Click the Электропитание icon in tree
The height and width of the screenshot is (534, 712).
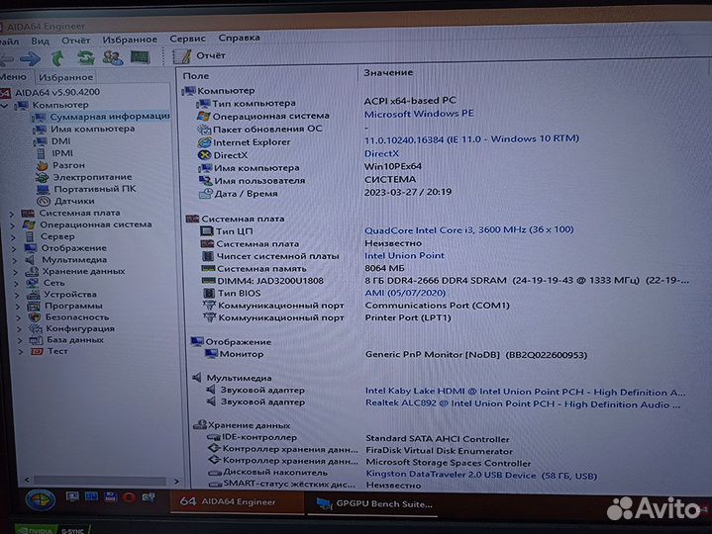tap(43, 177)
